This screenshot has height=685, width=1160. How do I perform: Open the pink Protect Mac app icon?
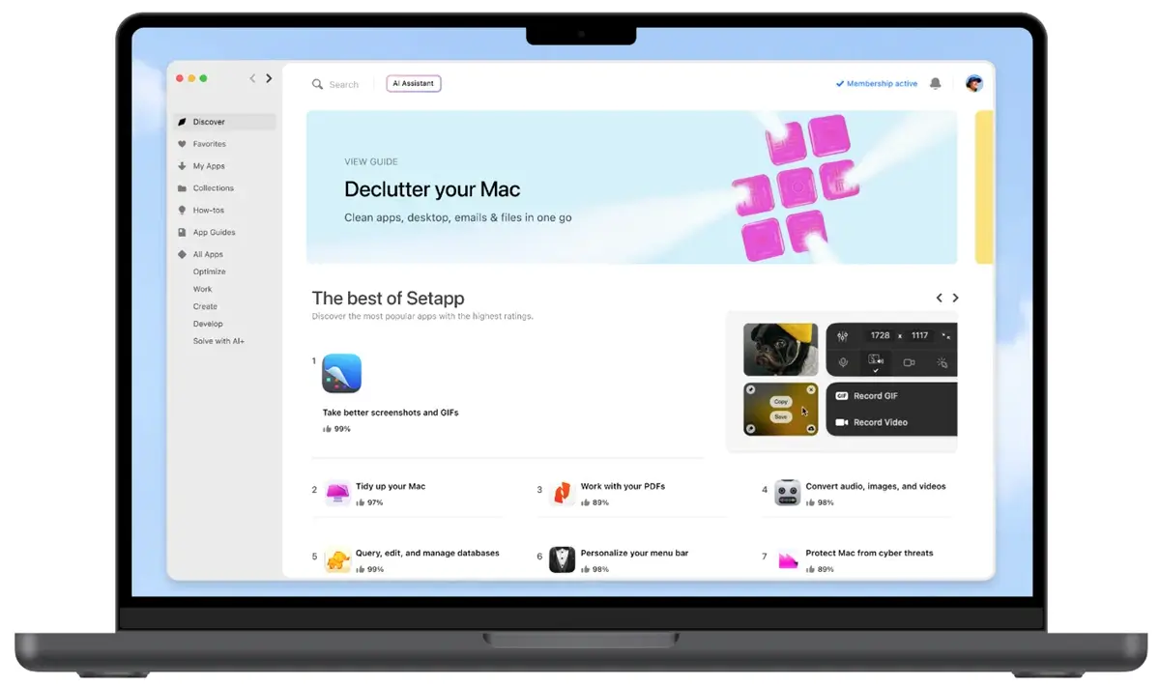point(788,559)
